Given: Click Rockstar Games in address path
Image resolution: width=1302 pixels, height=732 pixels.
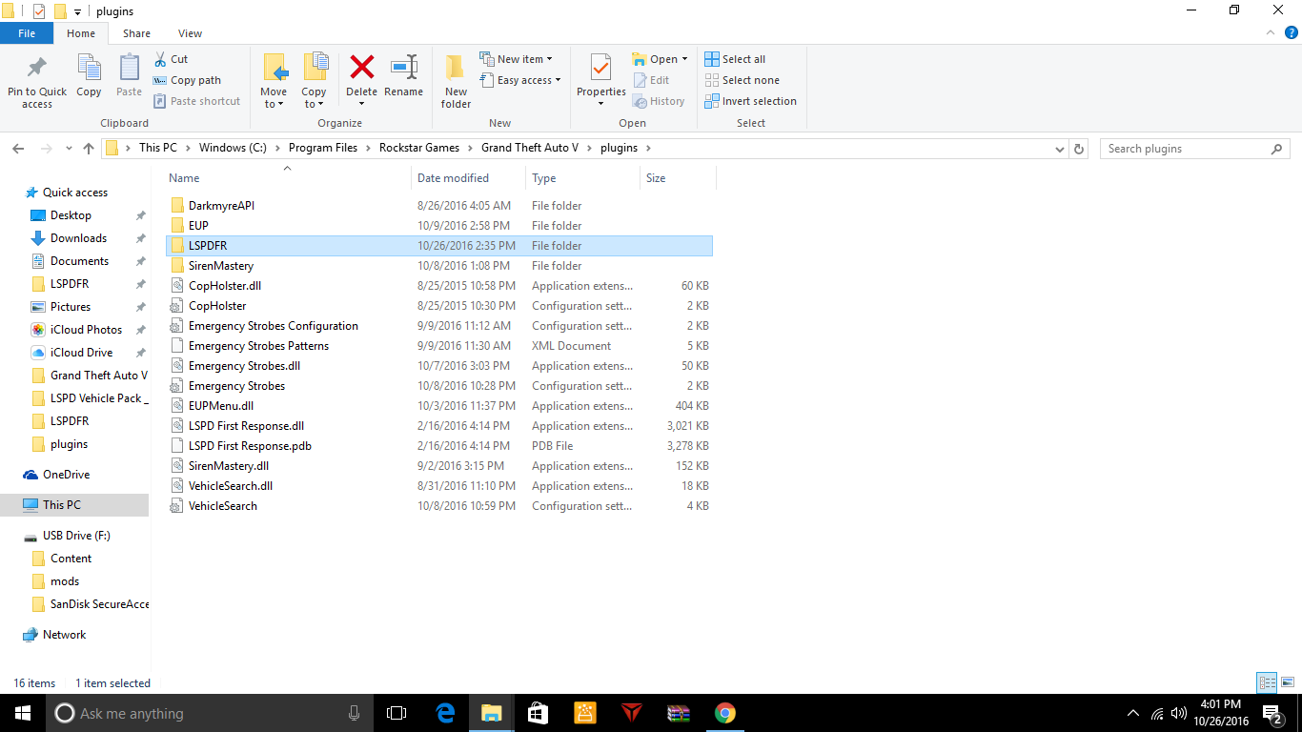Looking at the screenshot, I should tap(419, 148).
